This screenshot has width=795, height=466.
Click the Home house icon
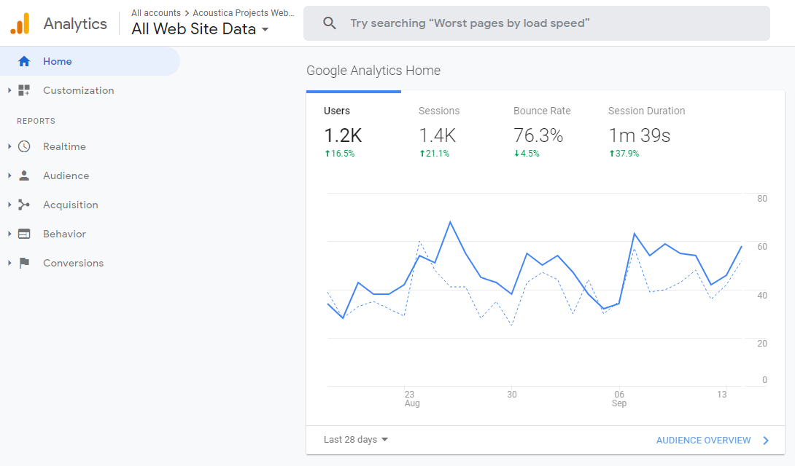pos(24,62)
